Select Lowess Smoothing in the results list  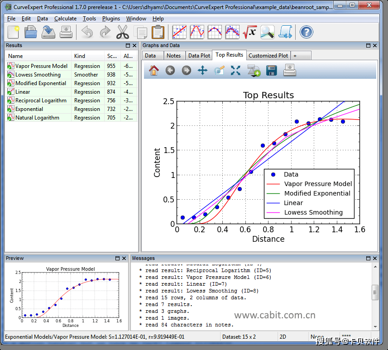[38, 75]
